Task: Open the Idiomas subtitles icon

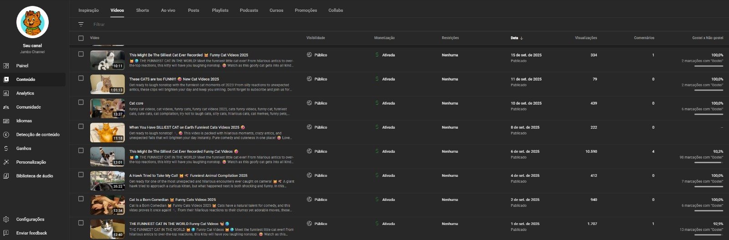Action: point(6,121)
